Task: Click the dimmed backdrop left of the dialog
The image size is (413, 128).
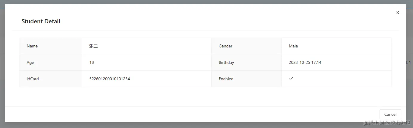Action: pyautogui.click(x=2, y=75)
